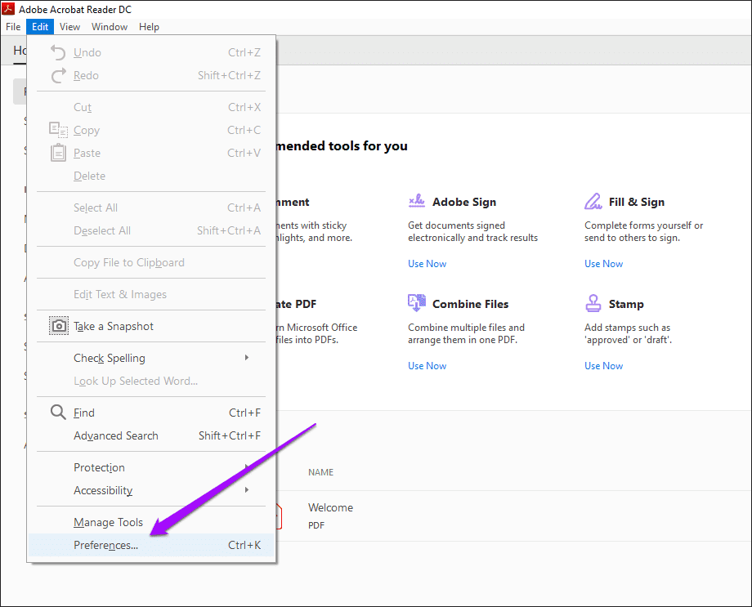The height and width of the screenshot is (607, 752).
Task: Choose Preferences... from the Edit menu
Action: pyautogui.click(x=151, y=545)
